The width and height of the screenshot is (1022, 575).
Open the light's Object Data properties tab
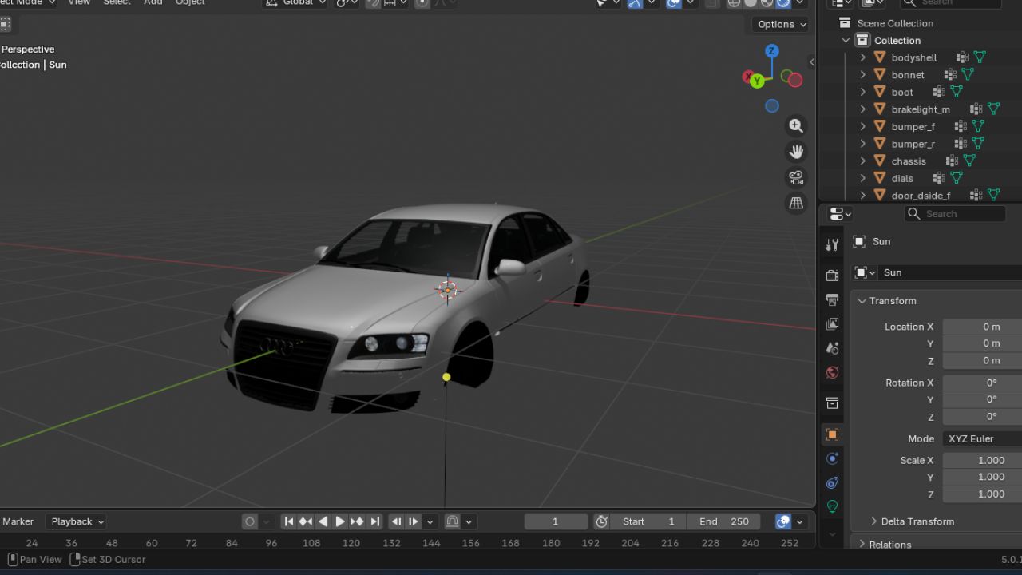(832, 506)
